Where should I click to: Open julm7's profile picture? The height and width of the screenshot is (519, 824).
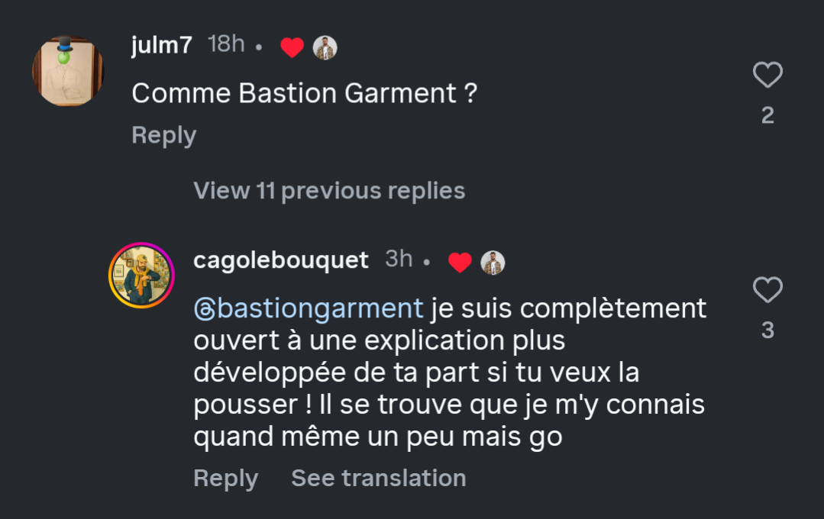[68, 70]
